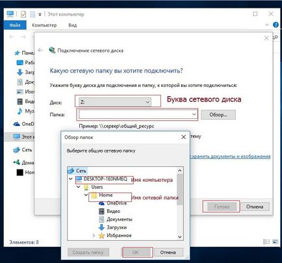This screenshot has height=263, width=282.
Task: Open the Файл menu tab
Action: pos(15,25)
